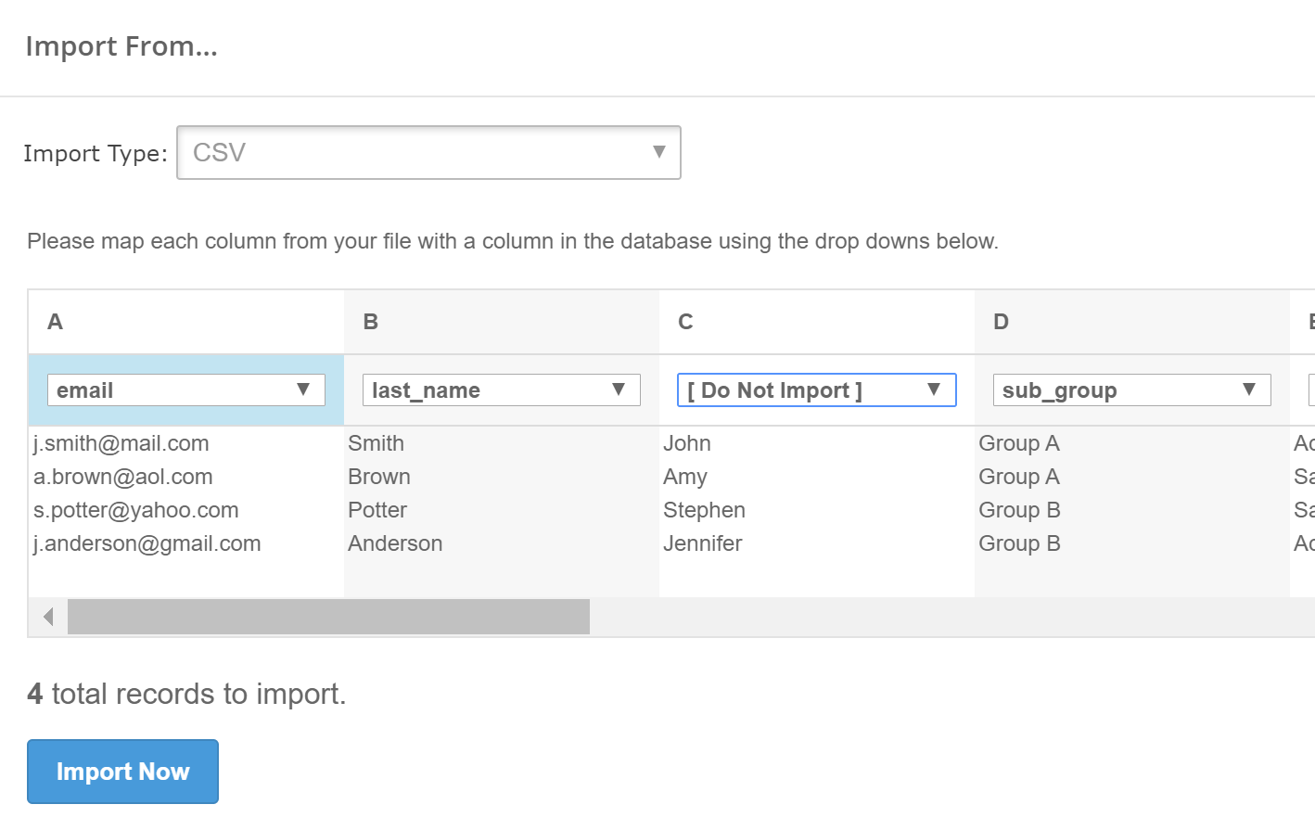
Task: Click the a.brown@aol.com email cell
Action: (x=123, y=477)
